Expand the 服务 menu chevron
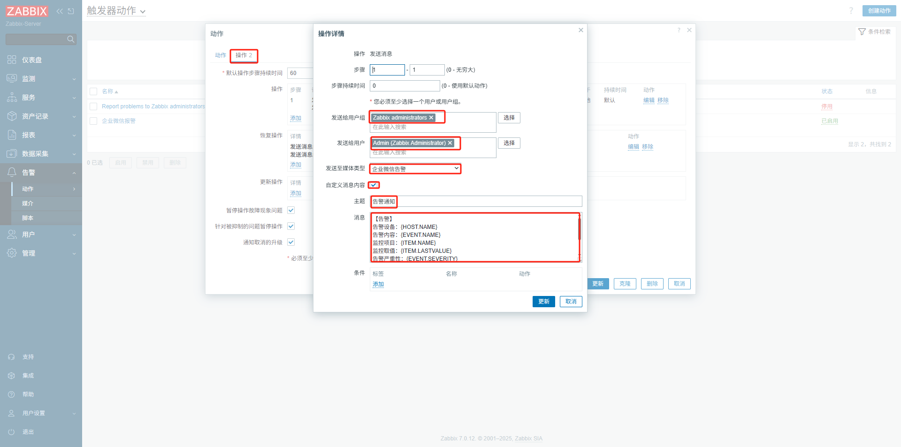 click(x=74, y=98)
